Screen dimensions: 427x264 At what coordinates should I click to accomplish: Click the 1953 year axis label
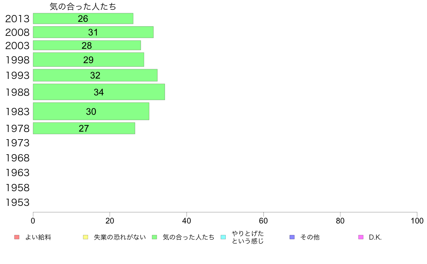(17, 203)
